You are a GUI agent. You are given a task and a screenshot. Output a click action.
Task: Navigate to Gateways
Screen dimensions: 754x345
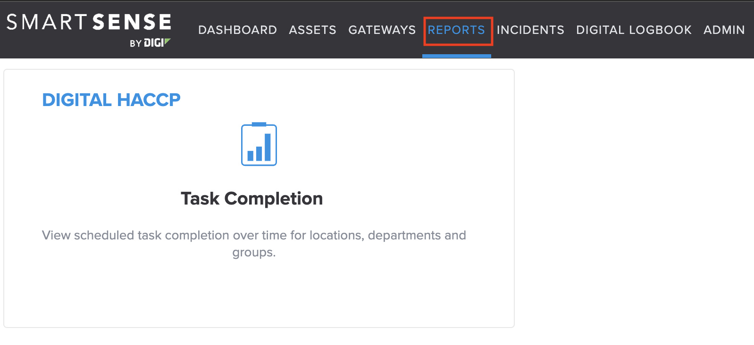coord(382,30)
